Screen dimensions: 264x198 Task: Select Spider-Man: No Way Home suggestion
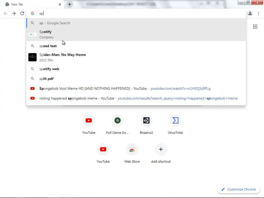[x=136, y=57]
